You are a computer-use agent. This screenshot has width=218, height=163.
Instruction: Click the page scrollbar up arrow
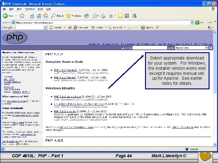point(215,32)
